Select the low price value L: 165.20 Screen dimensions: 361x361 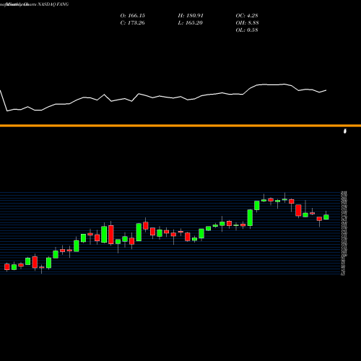tap(191, 23)
